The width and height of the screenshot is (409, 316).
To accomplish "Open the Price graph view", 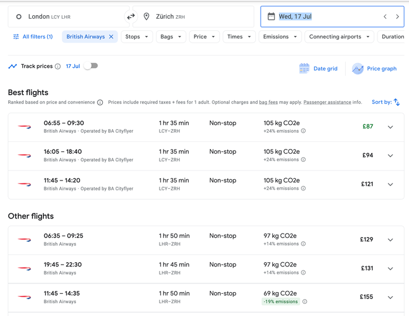I will tap(374, 68).
